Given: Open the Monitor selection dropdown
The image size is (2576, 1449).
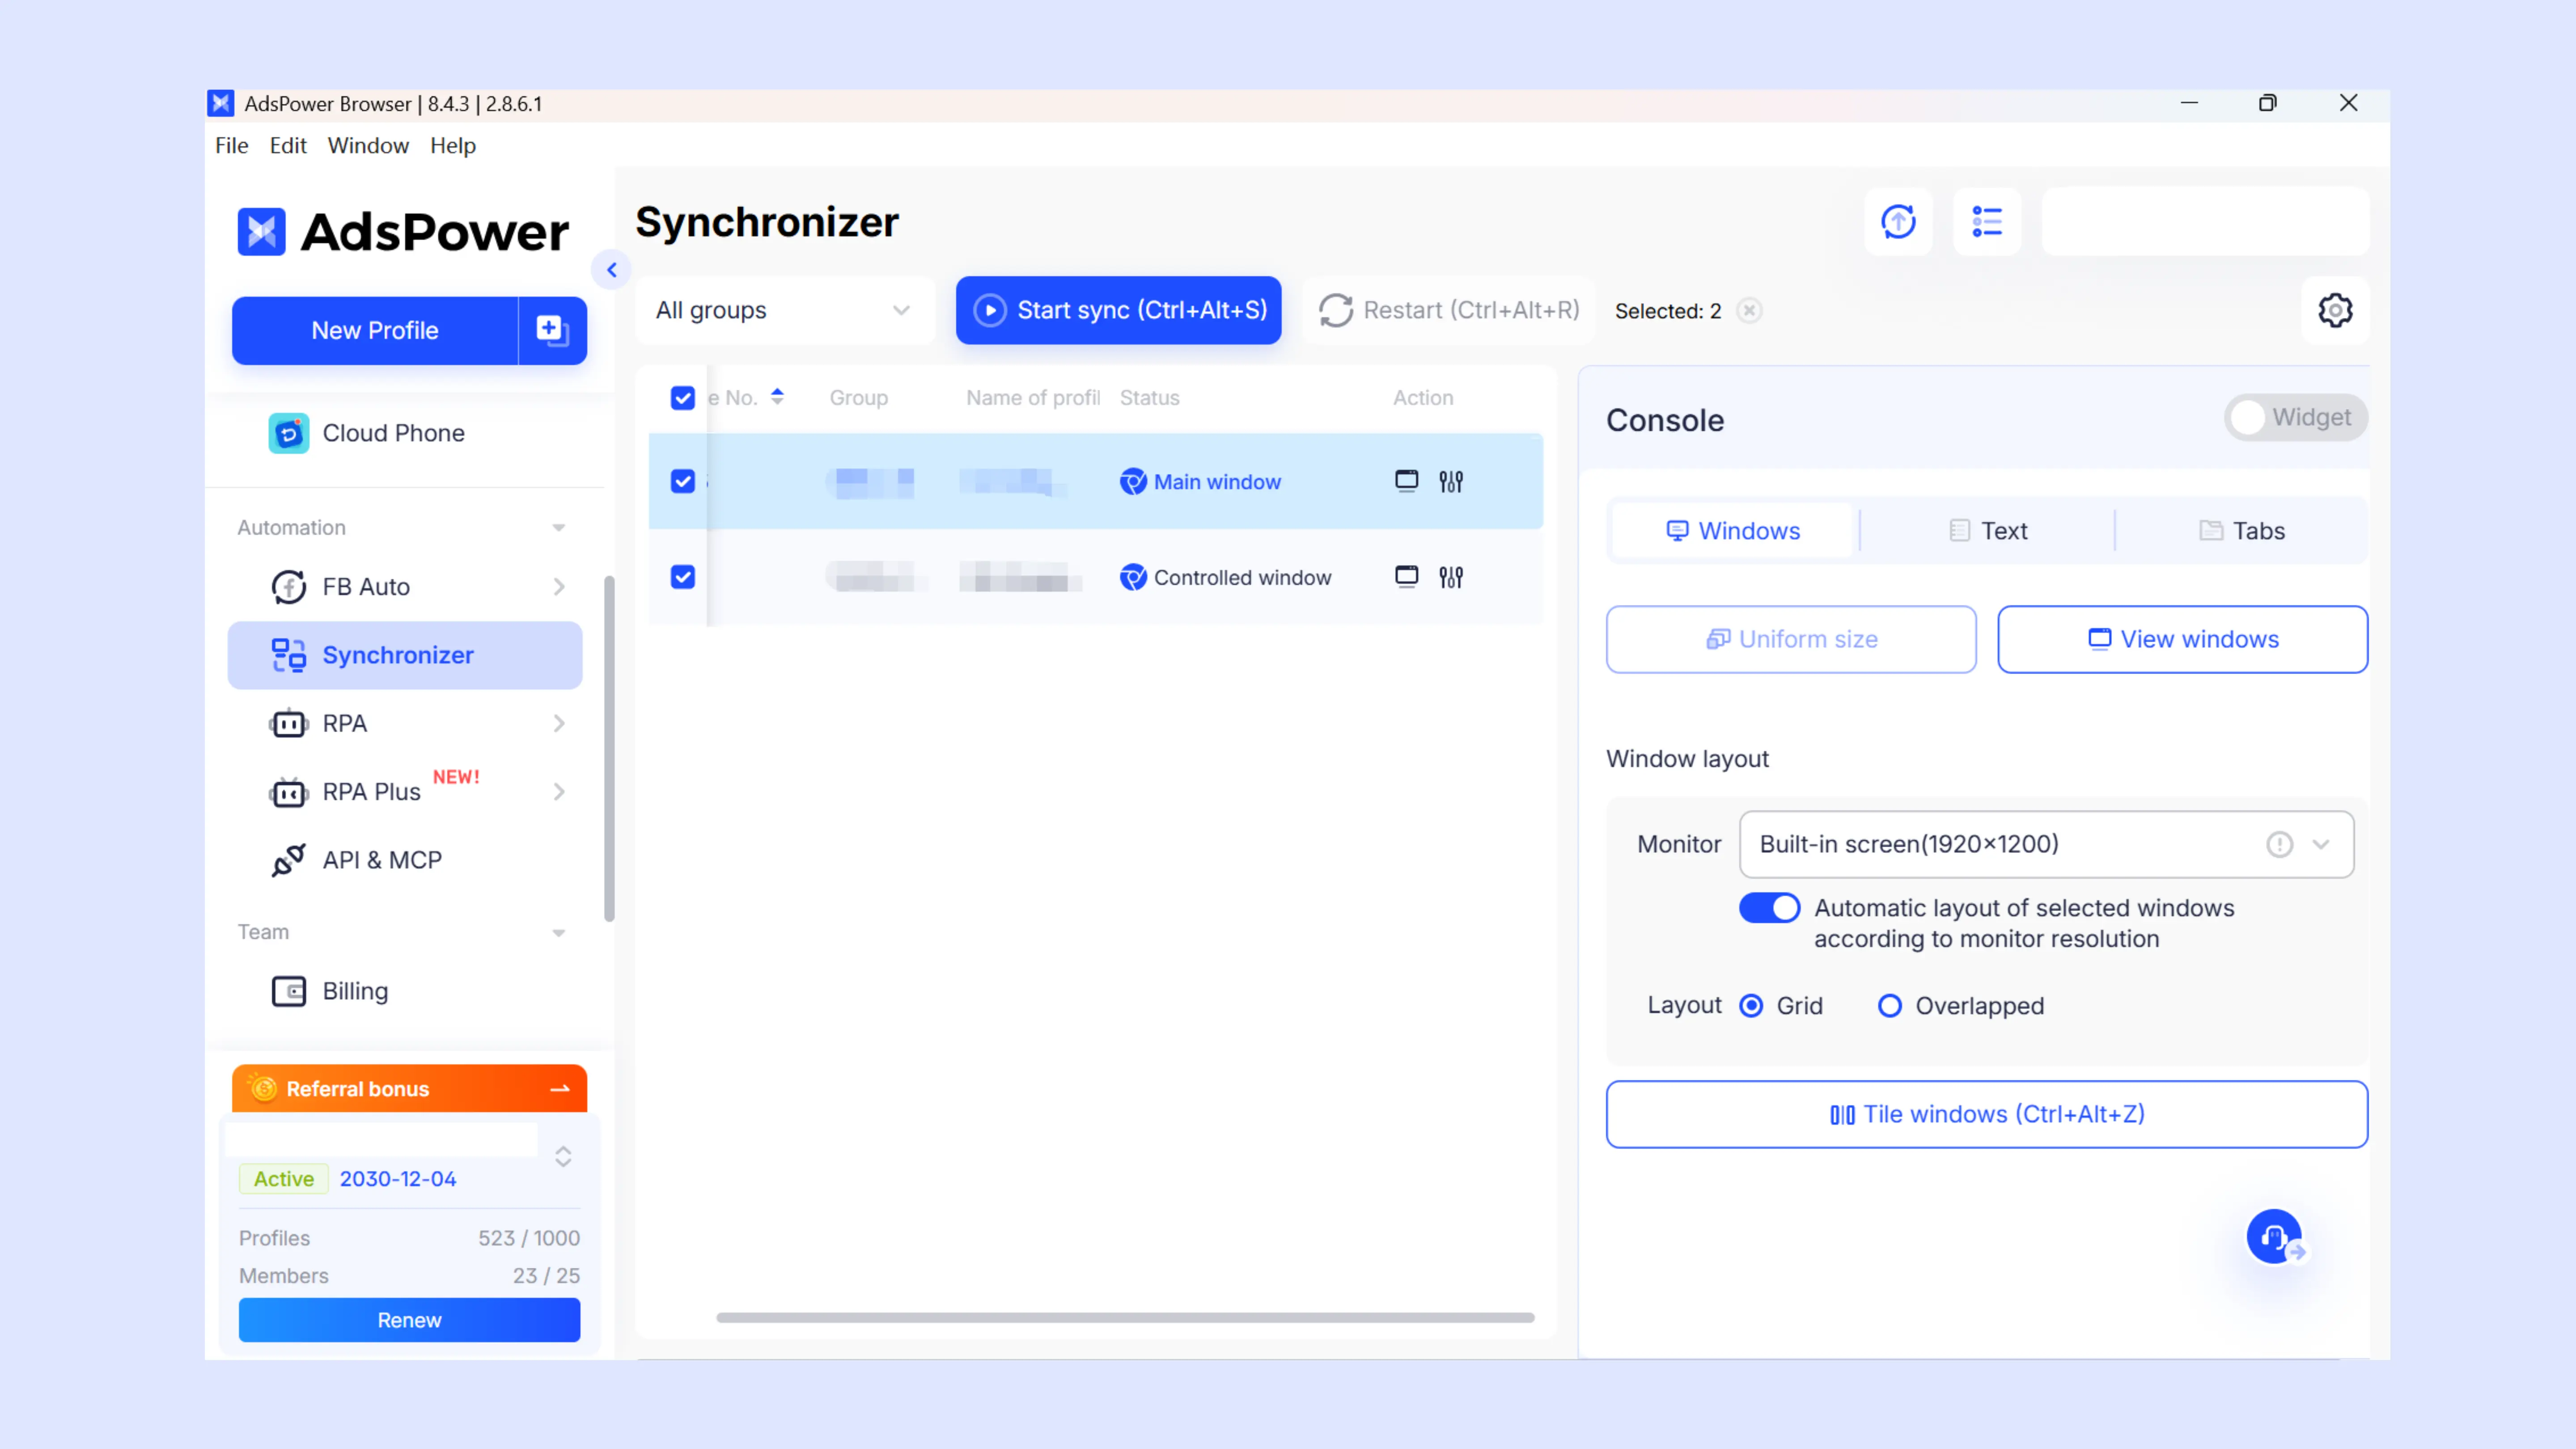Looking at the screenshot, I should pos(2046,844).
